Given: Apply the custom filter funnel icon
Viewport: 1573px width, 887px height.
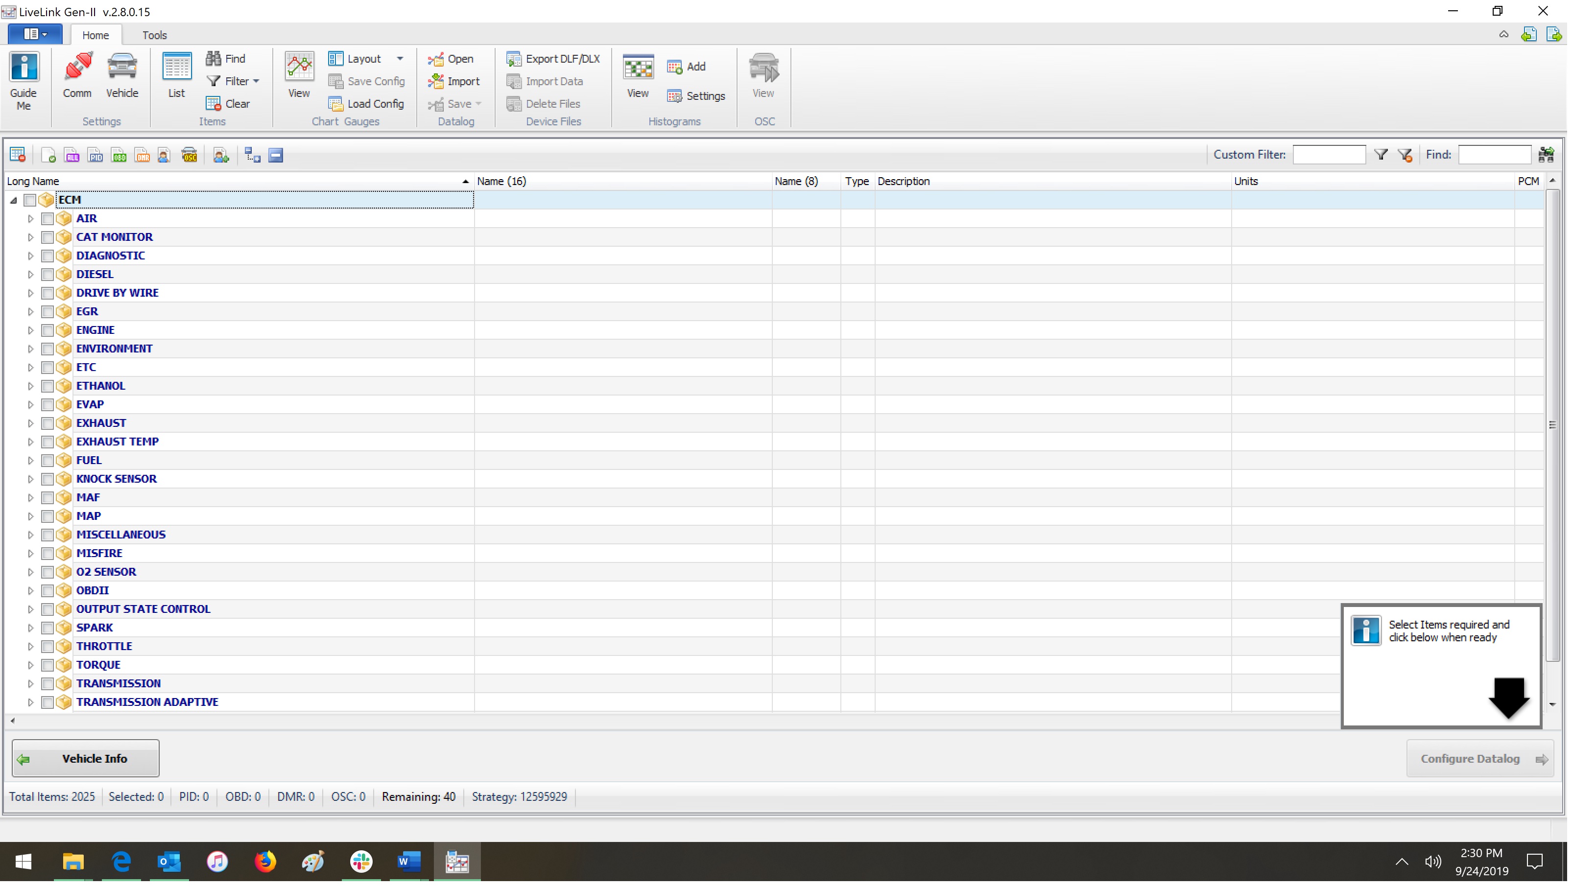Looking at the screenshot, I should [x=1381, y=155].
